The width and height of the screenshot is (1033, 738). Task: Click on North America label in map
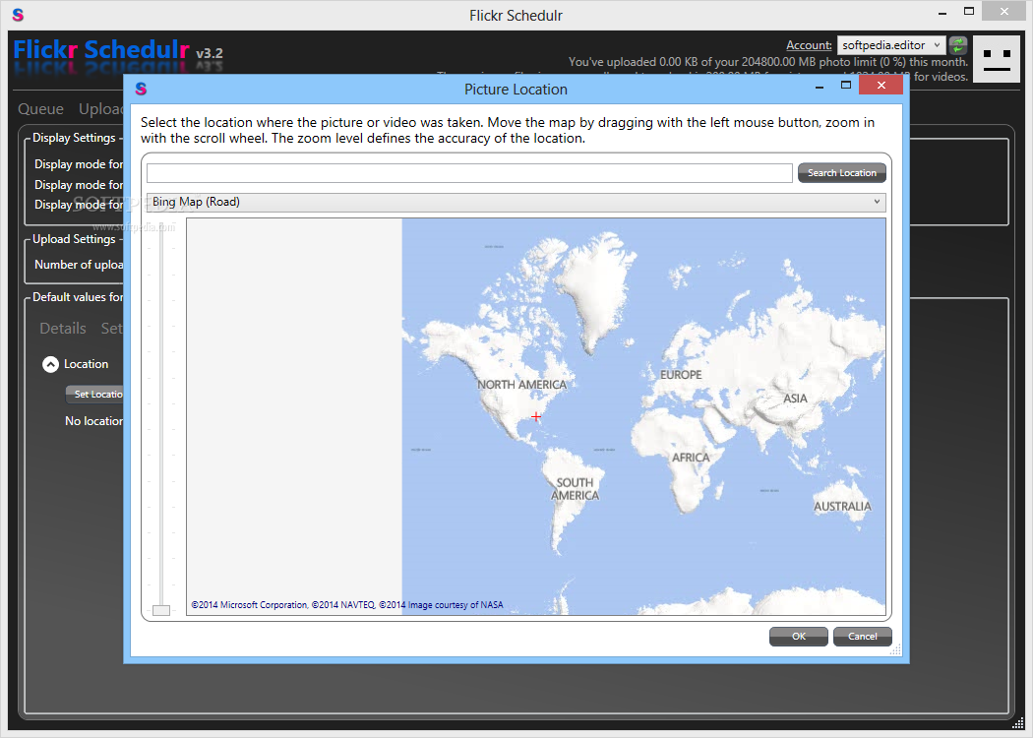pos(521,385)
